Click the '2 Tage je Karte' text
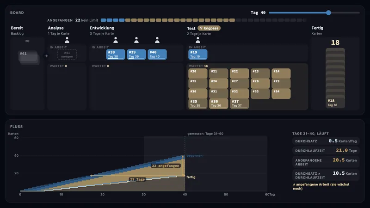This screenshot has width=370, height=208. (199, 34)
